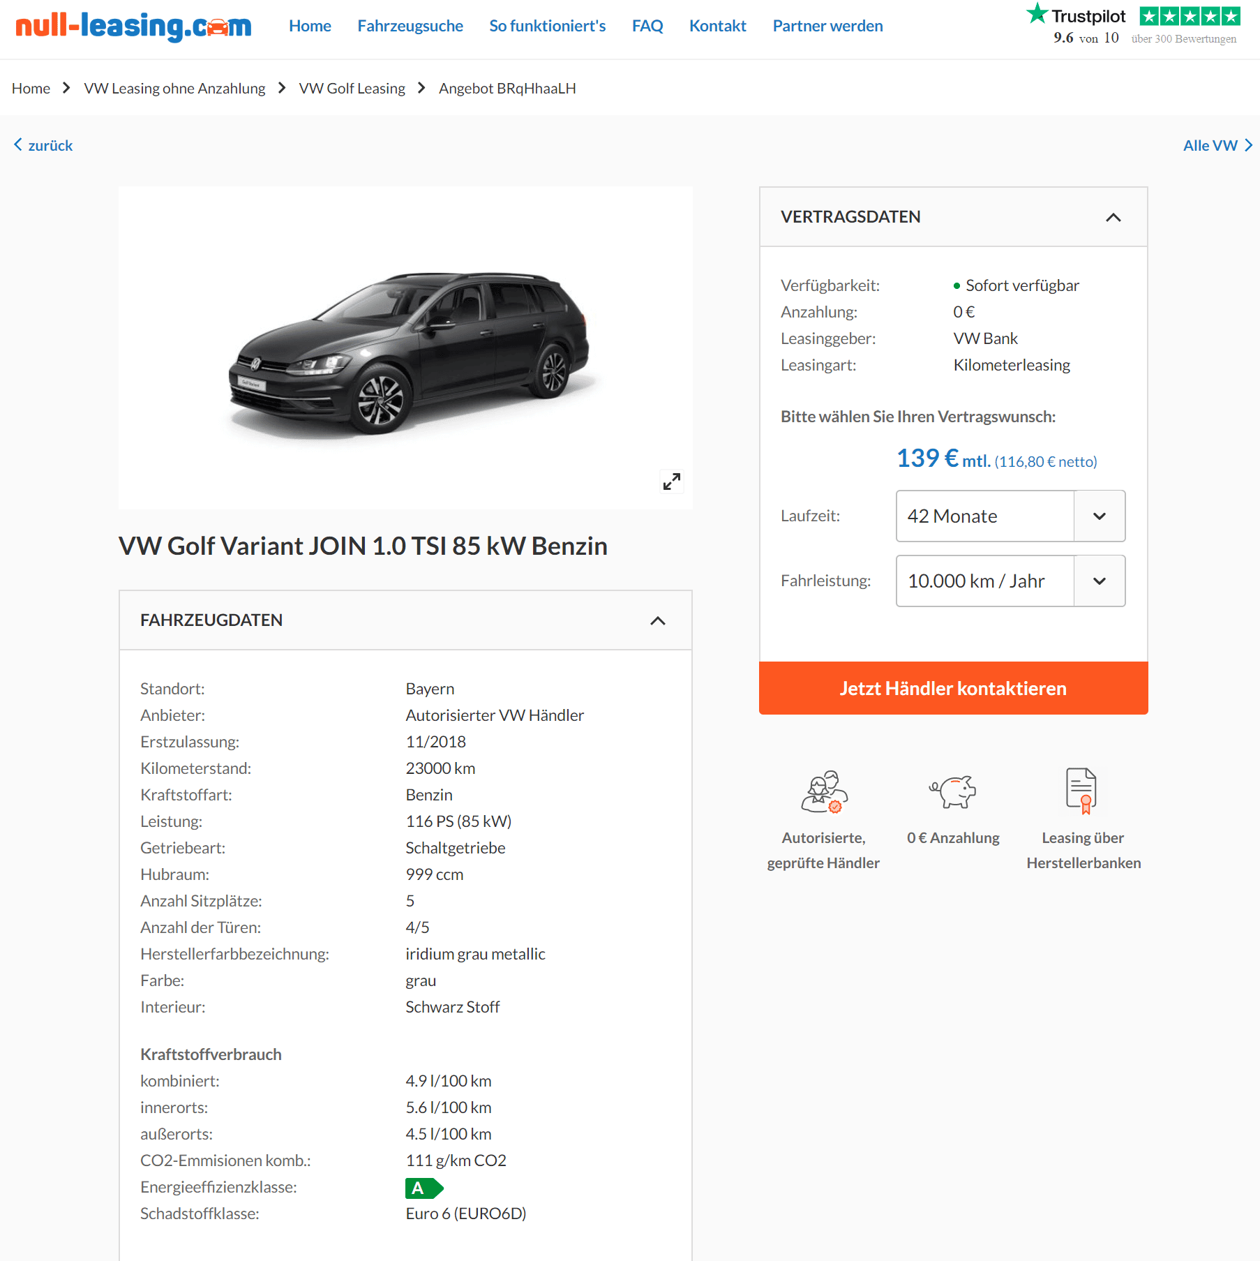Open the Fahrleistung 10.000 km / Jahr dropdown
The width and height of the screenshot is (1260, 1261).
1010,581
